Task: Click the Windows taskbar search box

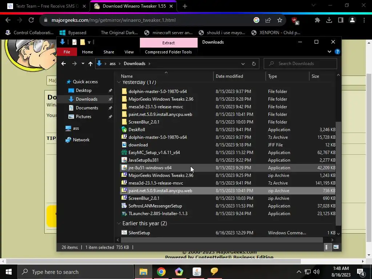Action: (76, 272)
